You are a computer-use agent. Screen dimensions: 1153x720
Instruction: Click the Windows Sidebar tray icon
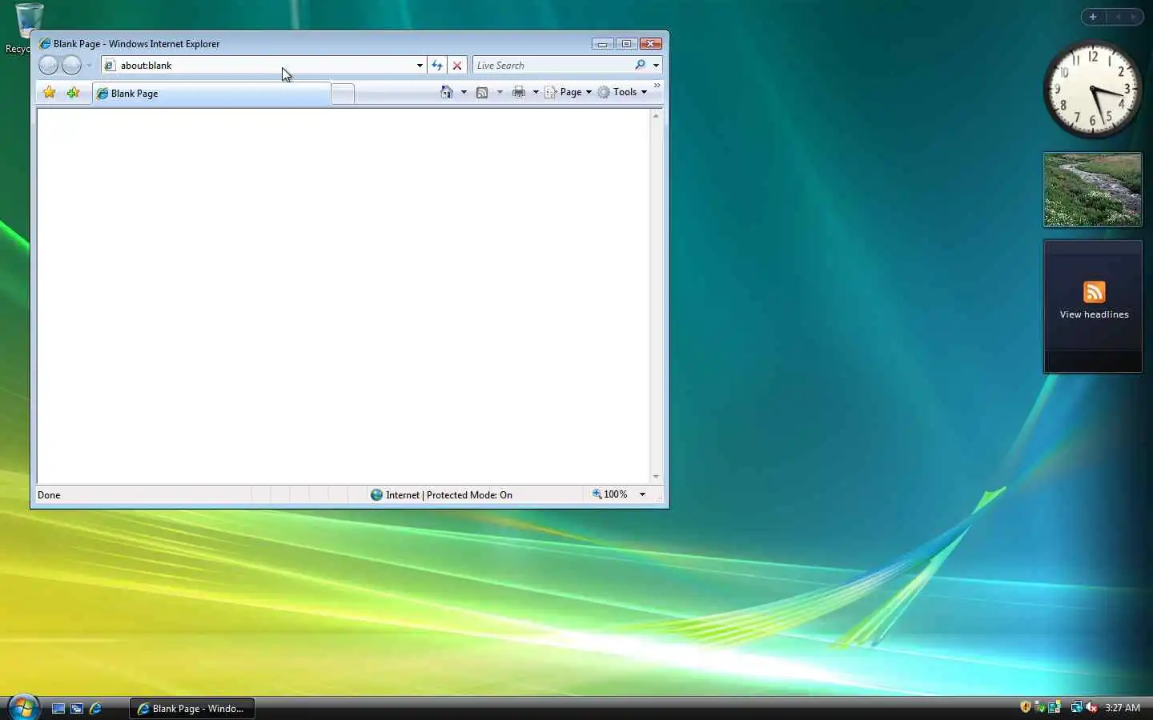coord(1055,707)
